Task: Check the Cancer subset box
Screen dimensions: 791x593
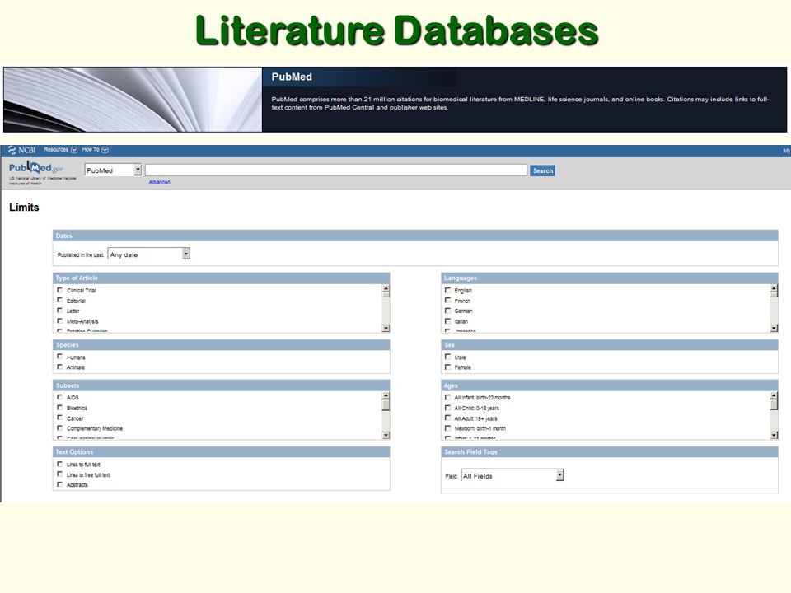Action: 60,418
